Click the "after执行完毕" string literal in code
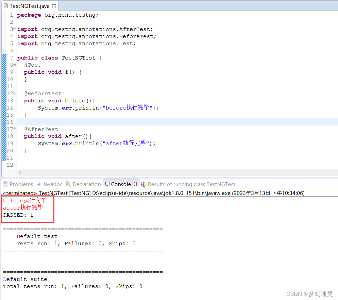The width and height of the screenshot is (338, 300). (x=126, y=143)
